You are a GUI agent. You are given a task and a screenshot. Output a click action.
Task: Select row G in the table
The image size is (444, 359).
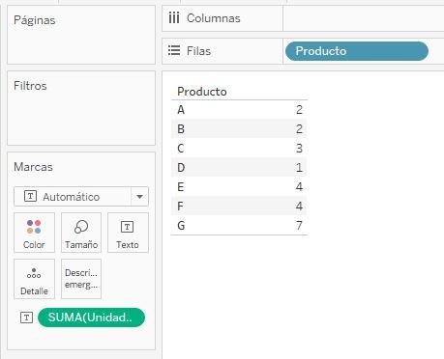pyautogui.click(x=239, y=226)
